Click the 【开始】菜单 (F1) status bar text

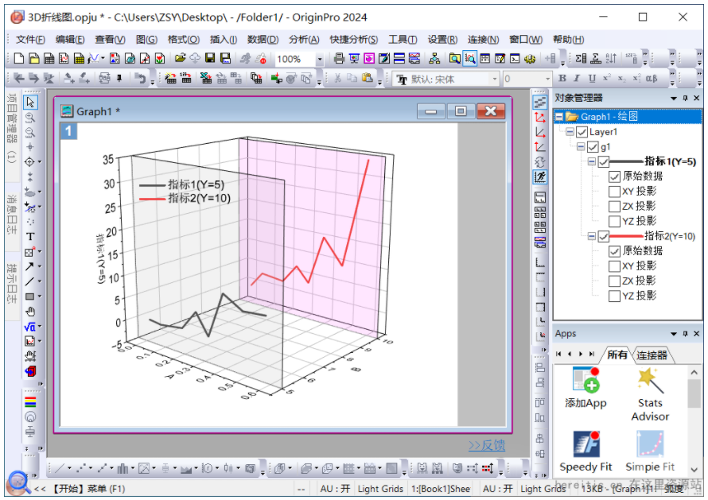[88, 489]
